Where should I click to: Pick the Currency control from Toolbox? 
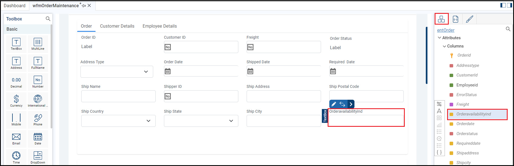[16, 101]
